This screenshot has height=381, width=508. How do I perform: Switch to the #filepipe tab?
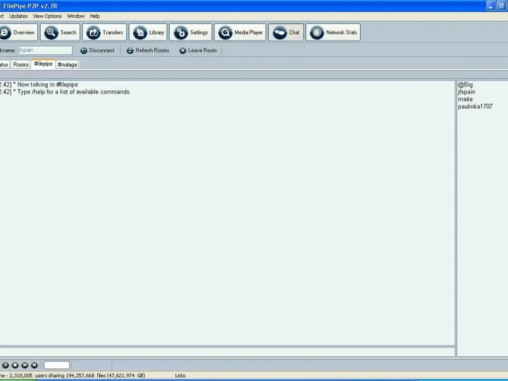[43, 64]
